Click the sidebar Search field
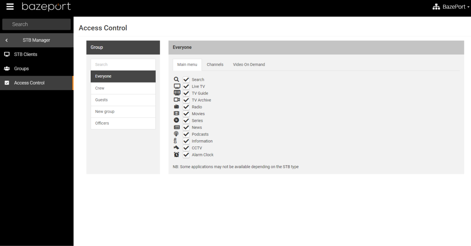 click(37, 24)
